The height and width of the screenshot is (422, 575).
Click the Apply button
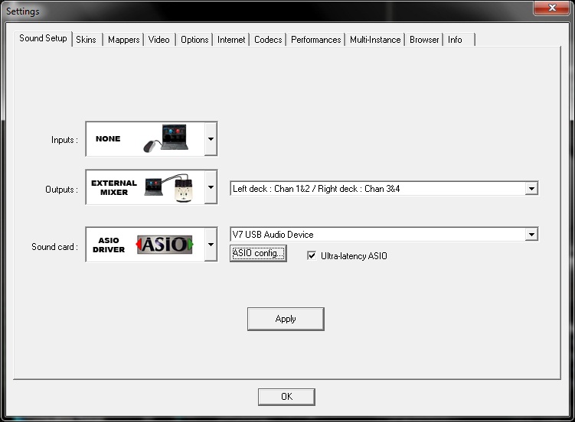click(x=286, y=319)
